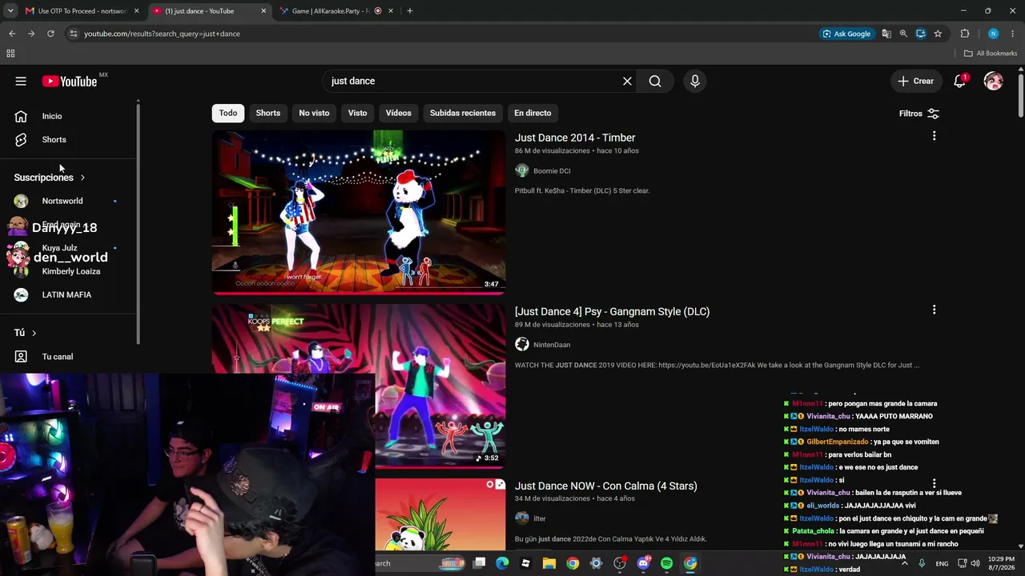The image size is (1025, 576).
Task: Open Chrome extensions puzzle icon
Action: [x=965, y=34]
